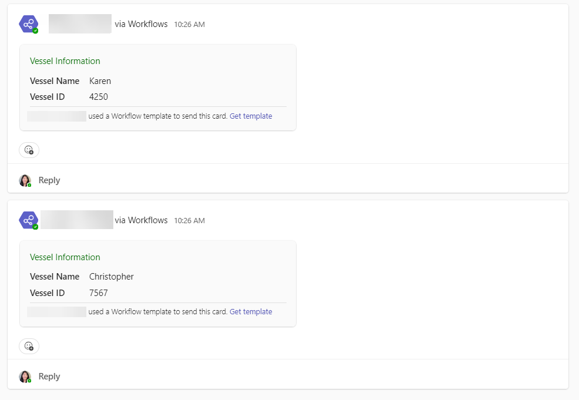Click the Workflows avatar icon on Christopher's message

pos(28,220)
